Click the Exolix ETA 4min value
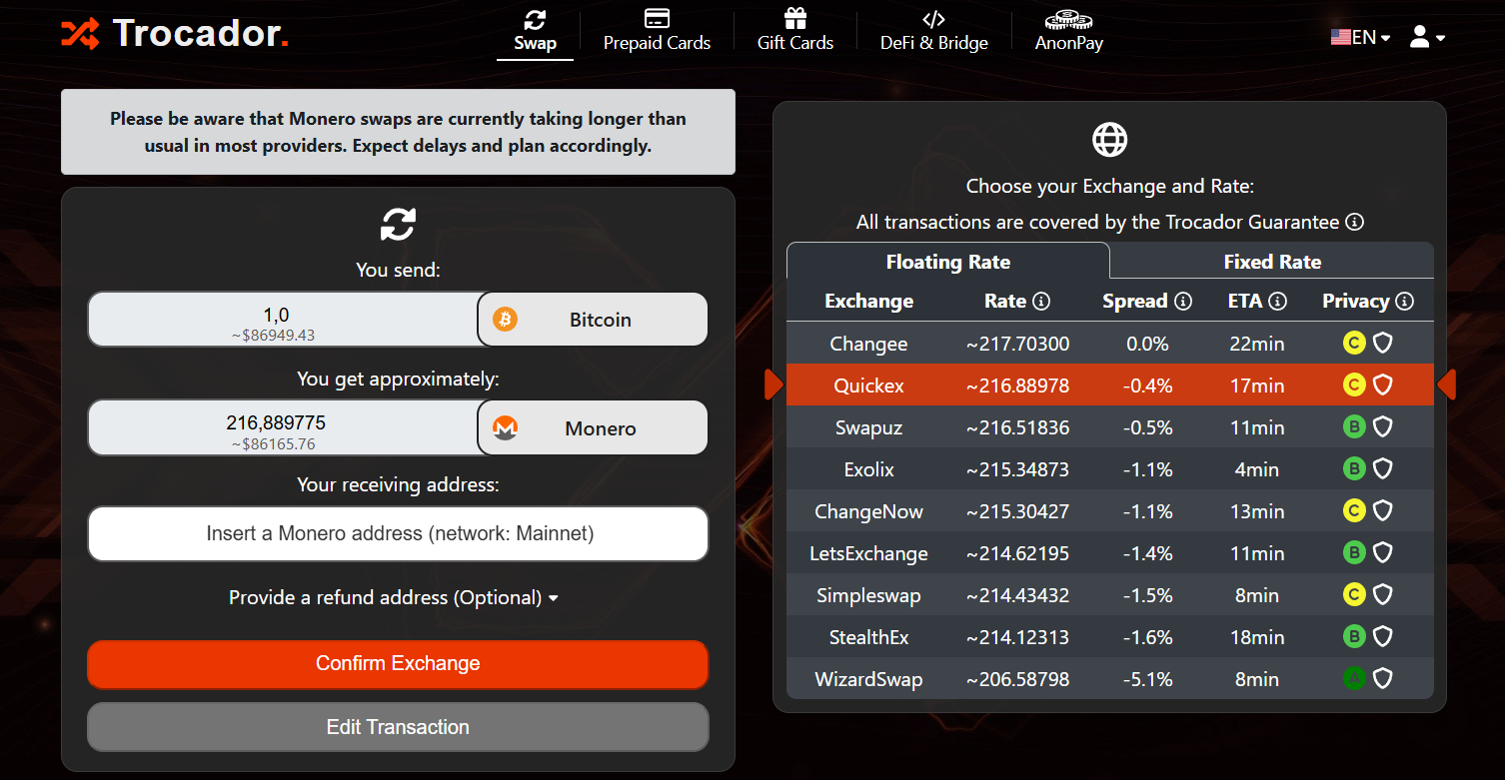 [1256, 469]
